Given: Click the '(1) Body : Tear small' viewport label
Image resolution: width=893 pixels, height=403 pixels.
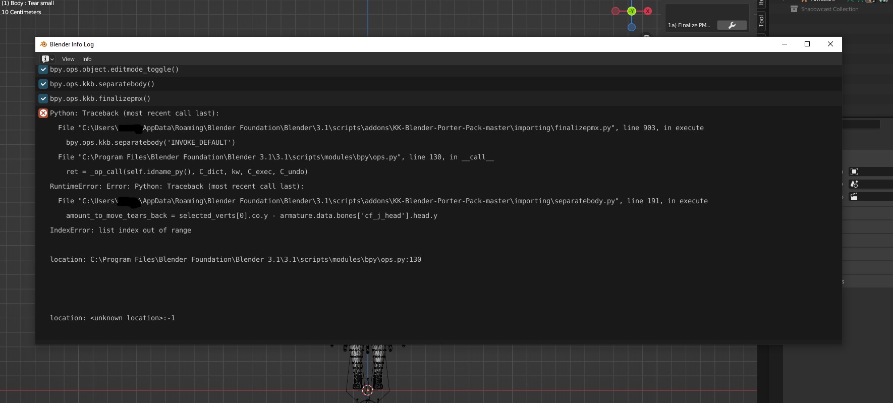Looking at the screenshot, I should [28, 3].
